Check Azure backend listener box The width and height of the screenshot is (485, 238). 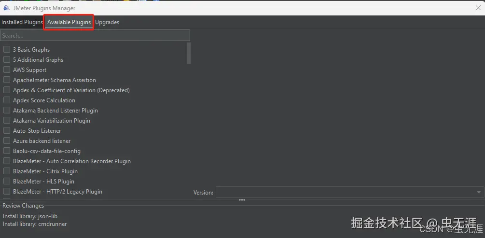pyautogui.click(x=7, y=141)
